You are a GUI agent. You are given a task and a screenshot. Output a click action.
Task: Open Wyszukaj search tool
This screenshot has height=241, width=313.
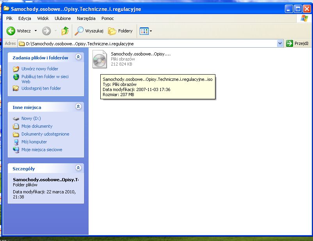click(x=89, y=31)
